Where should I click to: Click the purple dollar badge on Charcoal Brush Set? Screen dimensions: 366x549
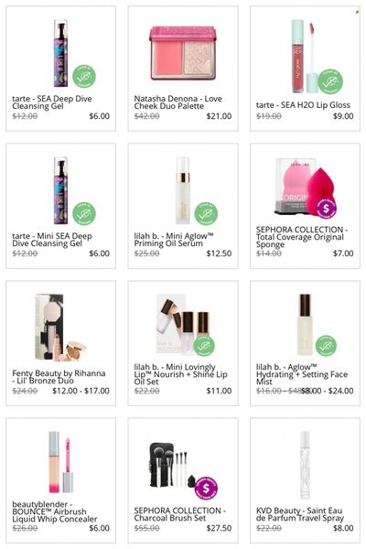point(206,488)
